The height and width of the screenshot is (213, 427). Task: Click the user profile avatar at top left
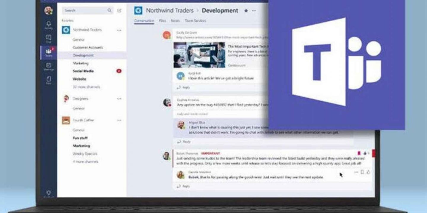pyautogui.click(x=48, y=11)
